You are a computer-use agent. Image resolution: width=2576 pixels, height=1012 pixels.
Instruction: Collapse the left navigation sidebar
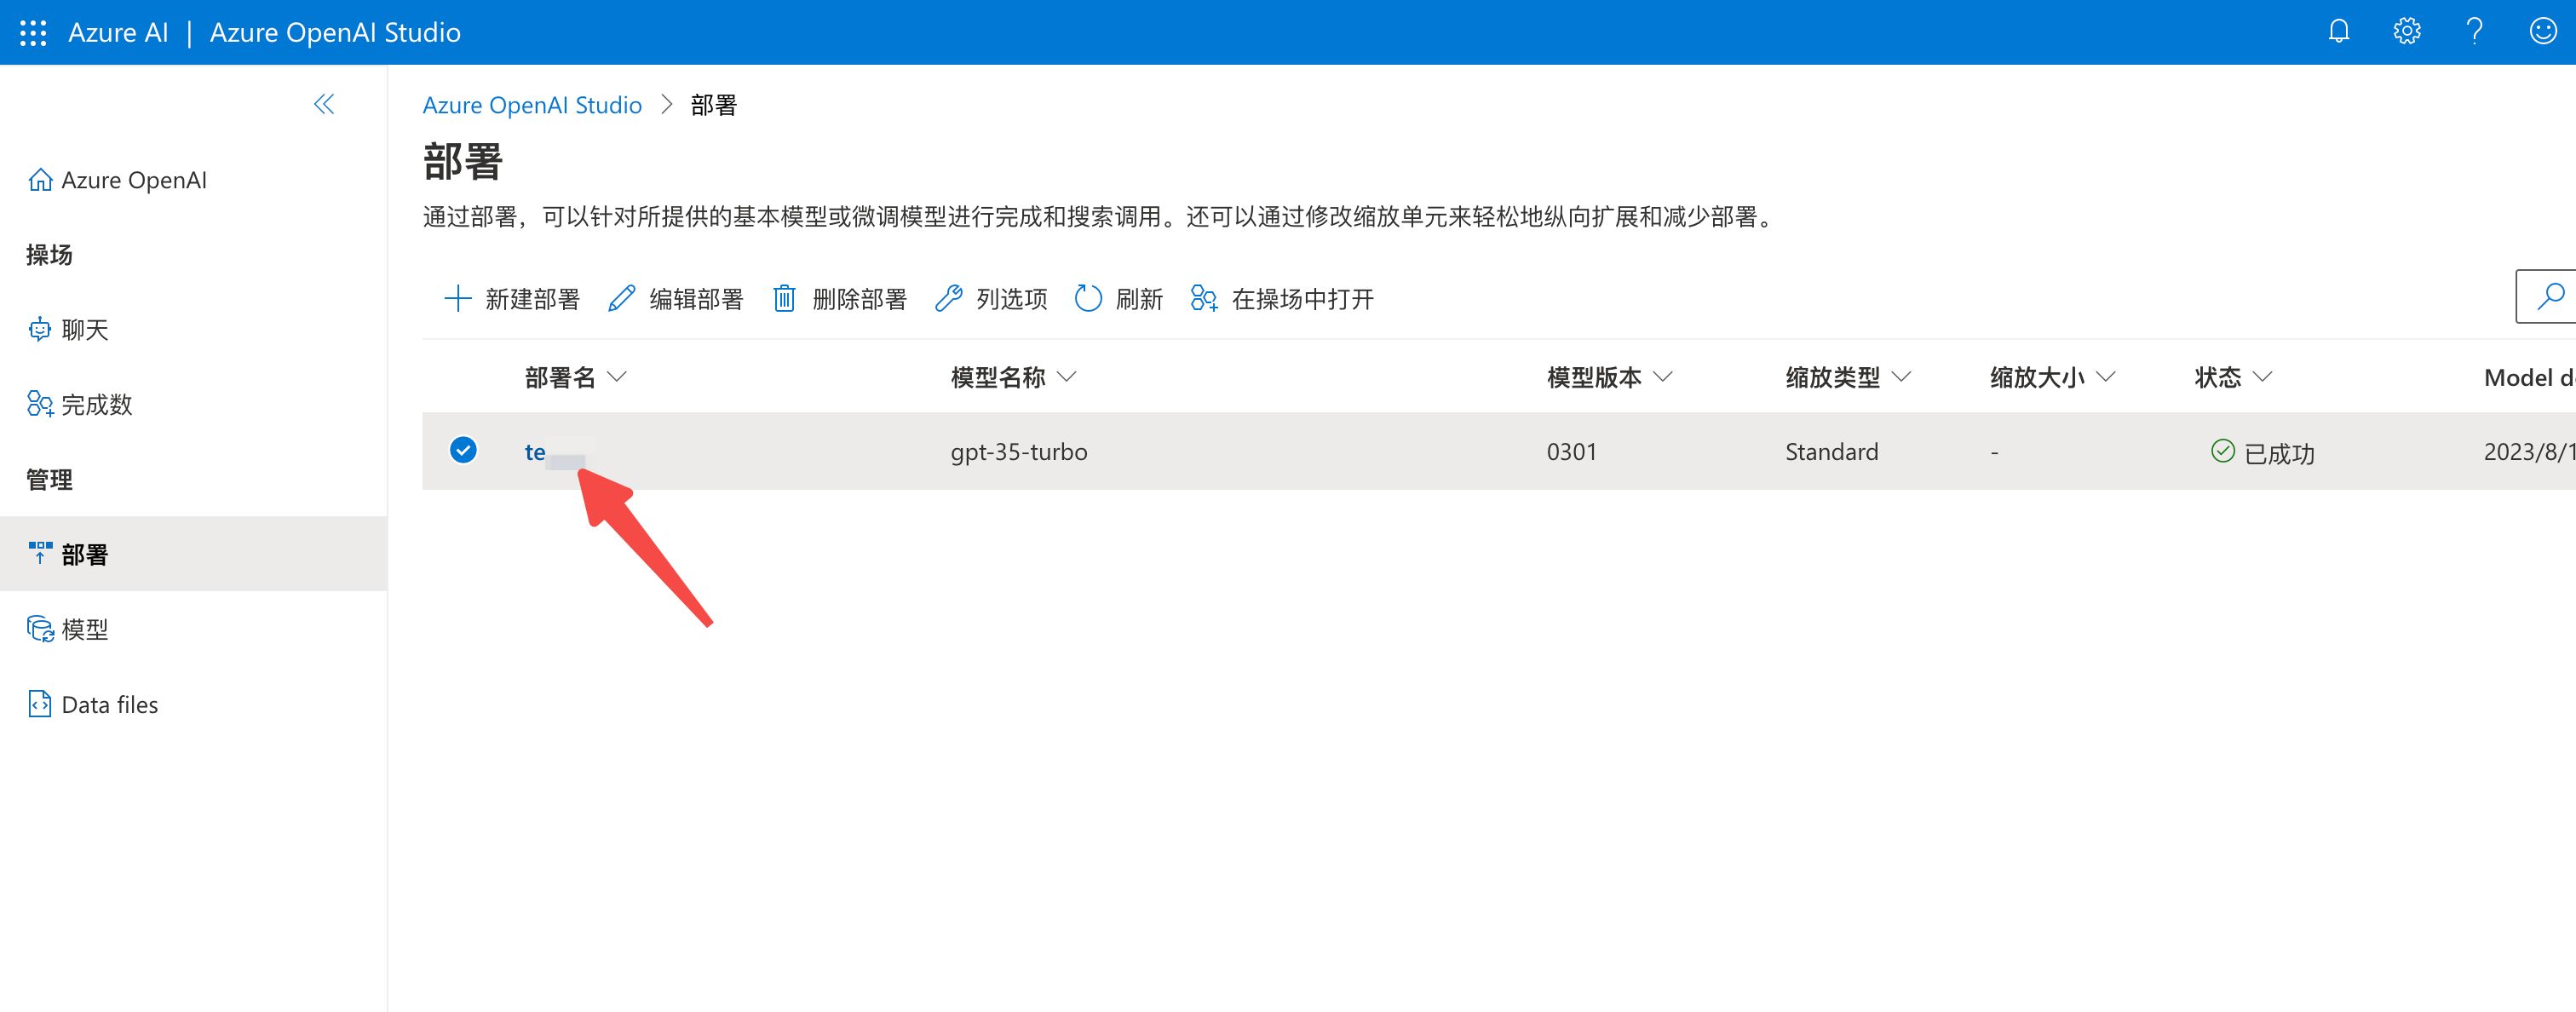[x=323, y=104]
